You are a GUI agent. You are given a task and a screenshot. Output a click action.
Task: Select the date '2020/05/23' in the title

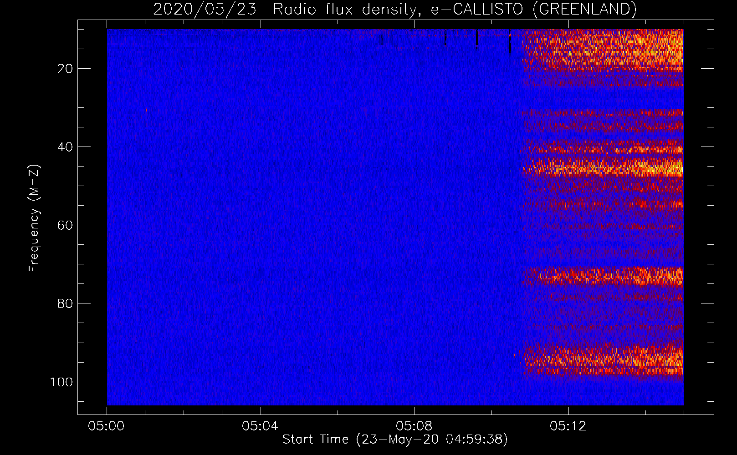pos(205,9)
